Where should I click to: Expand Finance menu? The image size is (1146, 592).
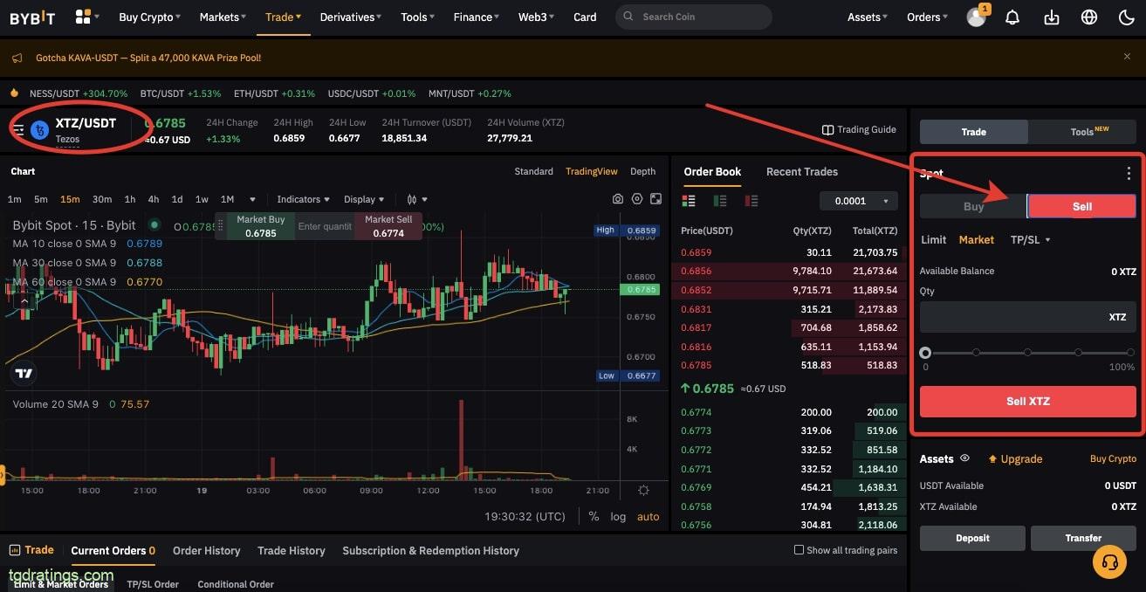click(477, 17)
